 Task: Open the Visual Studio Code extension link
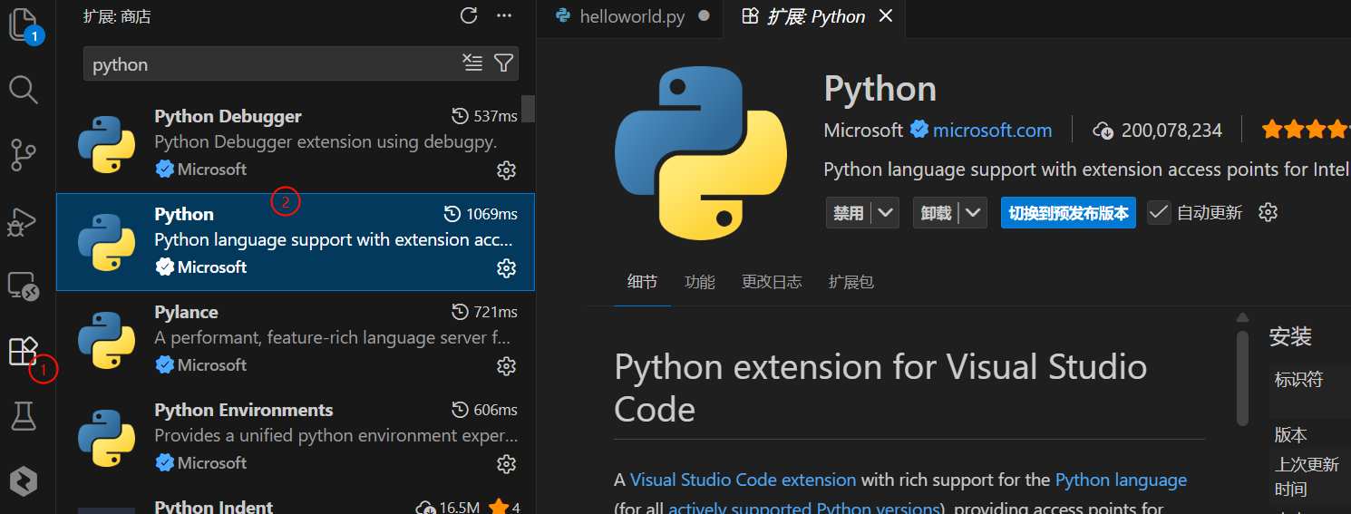[743, 480]
